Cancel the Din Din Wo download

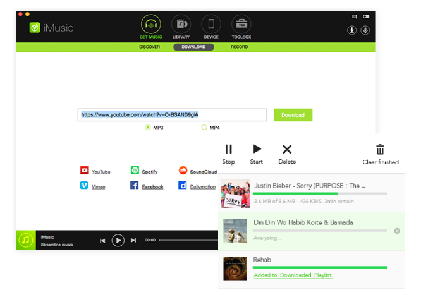click(x=397, y=231)
